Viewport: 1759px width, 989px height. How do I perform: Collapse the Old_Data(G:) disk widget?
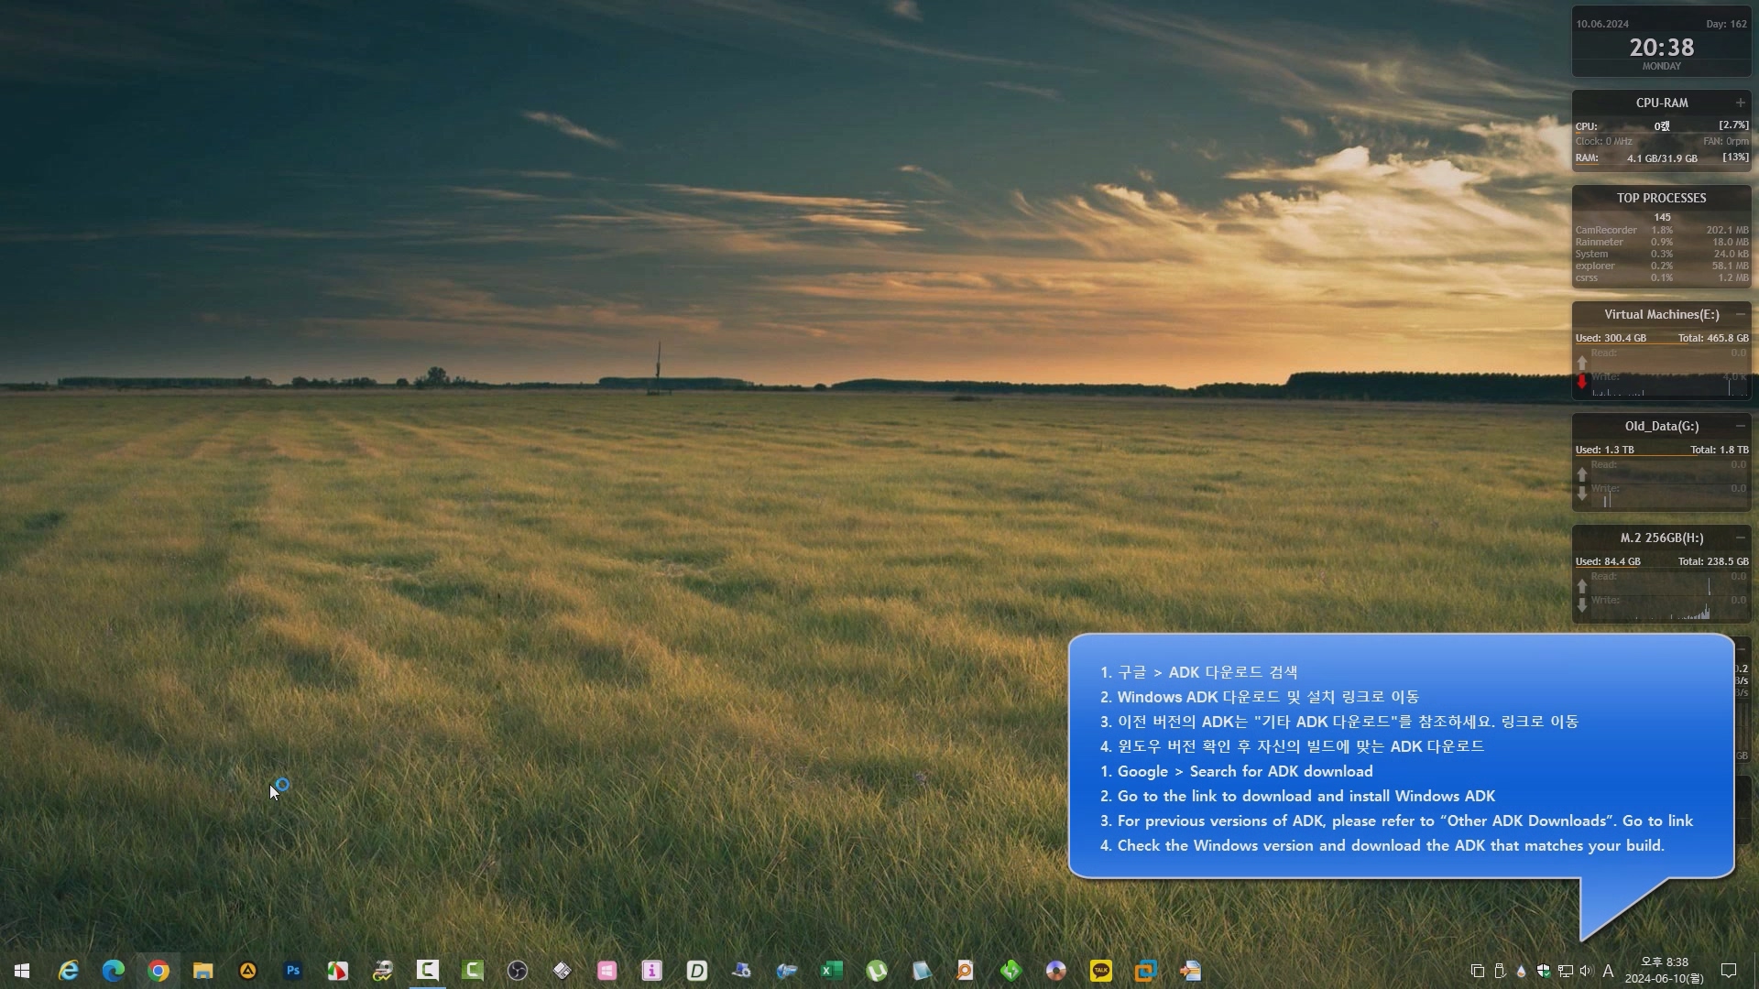(x=1740, y=426)
